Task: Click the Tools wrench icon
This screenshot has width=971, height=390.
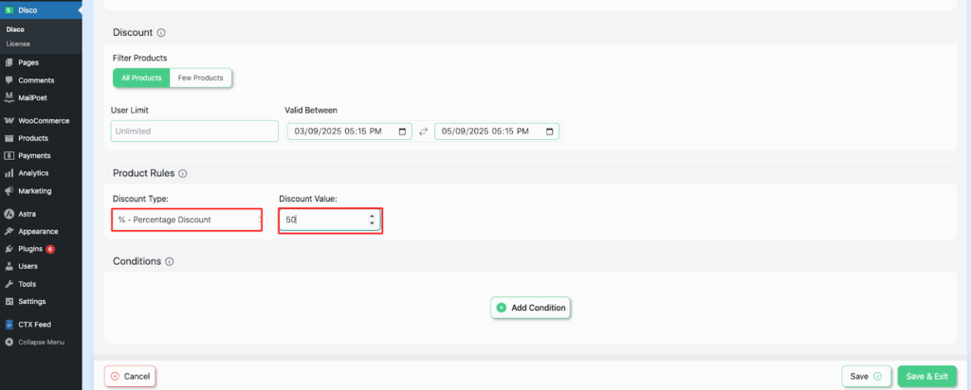Action: [x=9, y=284]
